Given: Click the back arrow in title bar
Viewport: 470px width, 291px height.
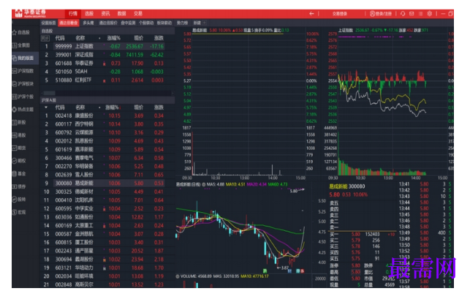Looking at the screenshot, I should point(311,13).
